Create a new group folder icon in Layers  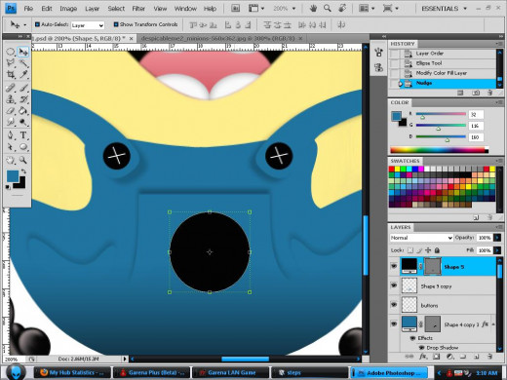point(463,357)
